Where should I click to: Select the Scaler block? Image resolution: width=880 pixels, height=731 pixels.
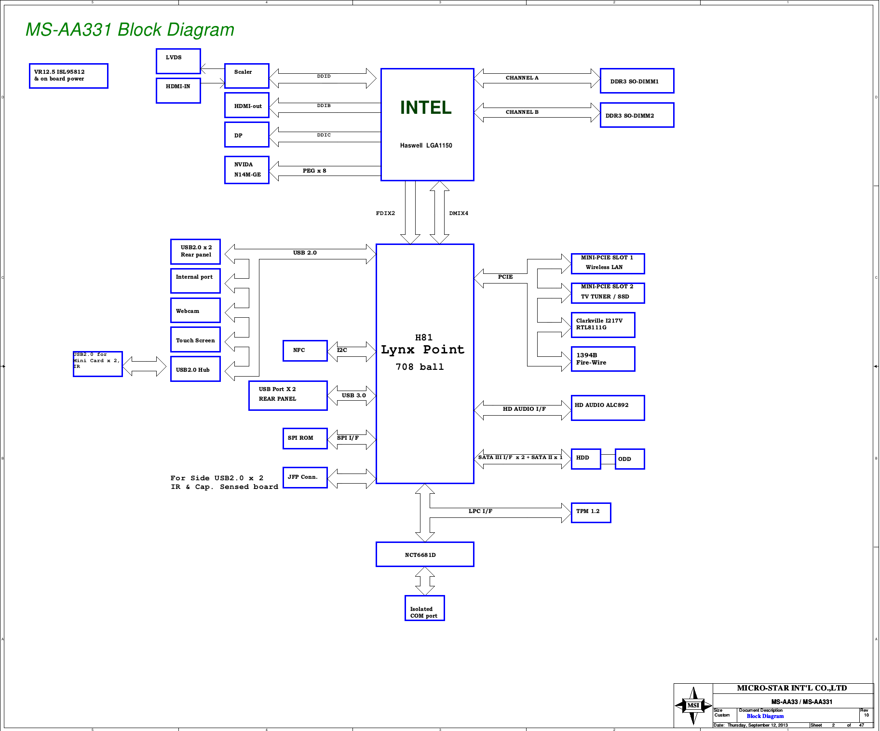click(247, 76)
